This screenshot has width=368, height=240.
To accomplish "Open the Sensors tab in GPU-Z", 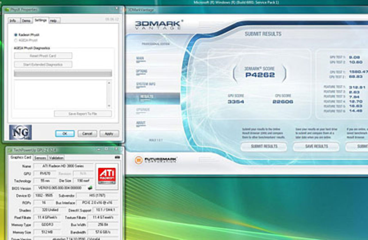I will coord(40,158).
